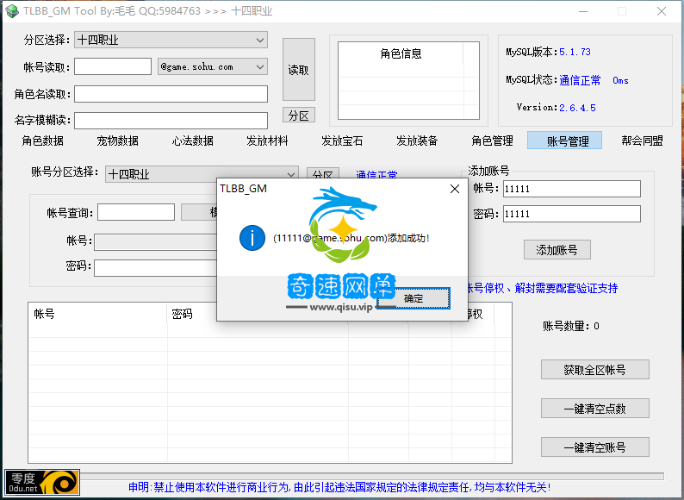Confirm the dialog with the 确定 button
684x500 pixels.
[414, 298]
